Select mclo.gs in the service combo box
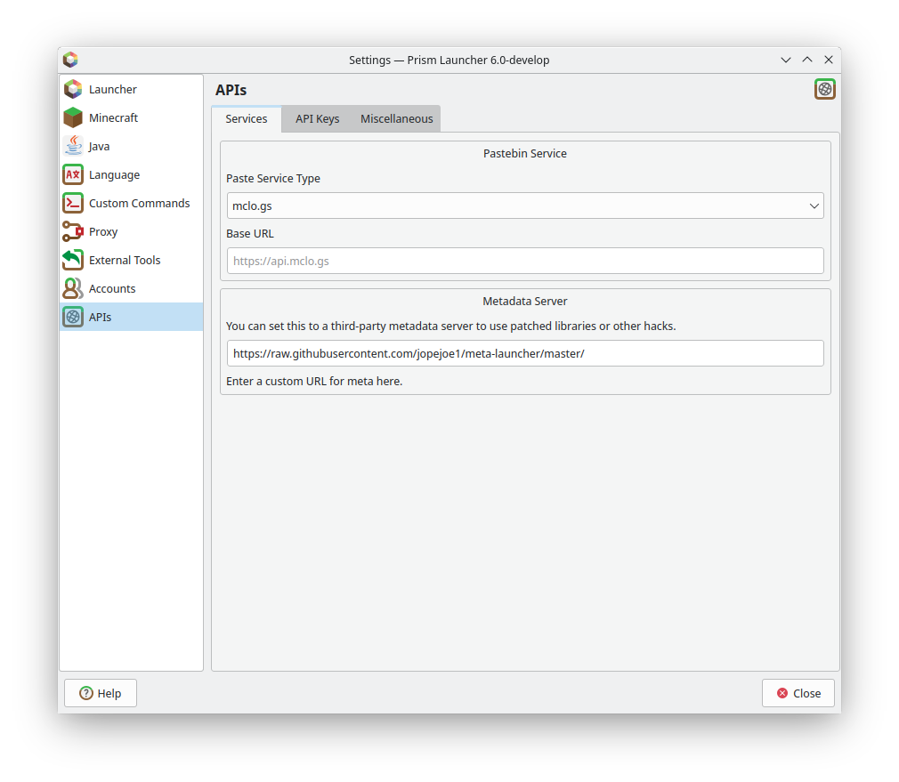 [x=525, y=206]
